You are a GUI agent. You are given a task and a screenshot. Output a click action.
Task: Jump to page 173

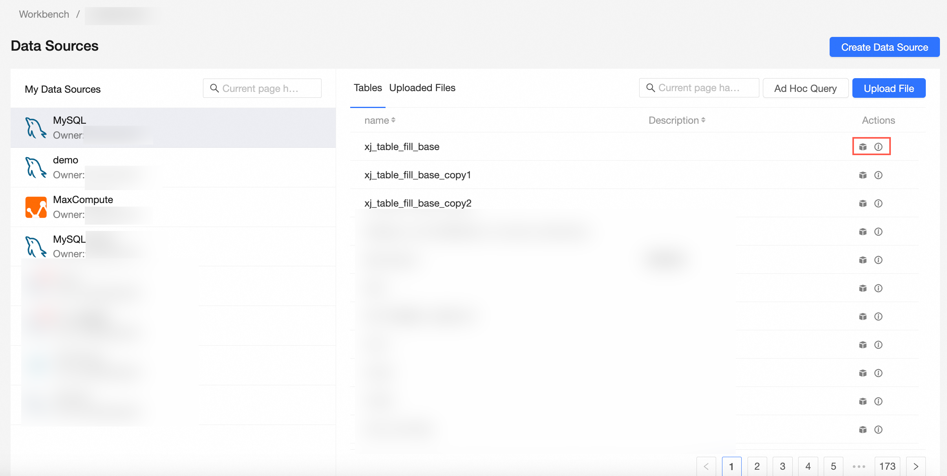[x=887, y=466]
